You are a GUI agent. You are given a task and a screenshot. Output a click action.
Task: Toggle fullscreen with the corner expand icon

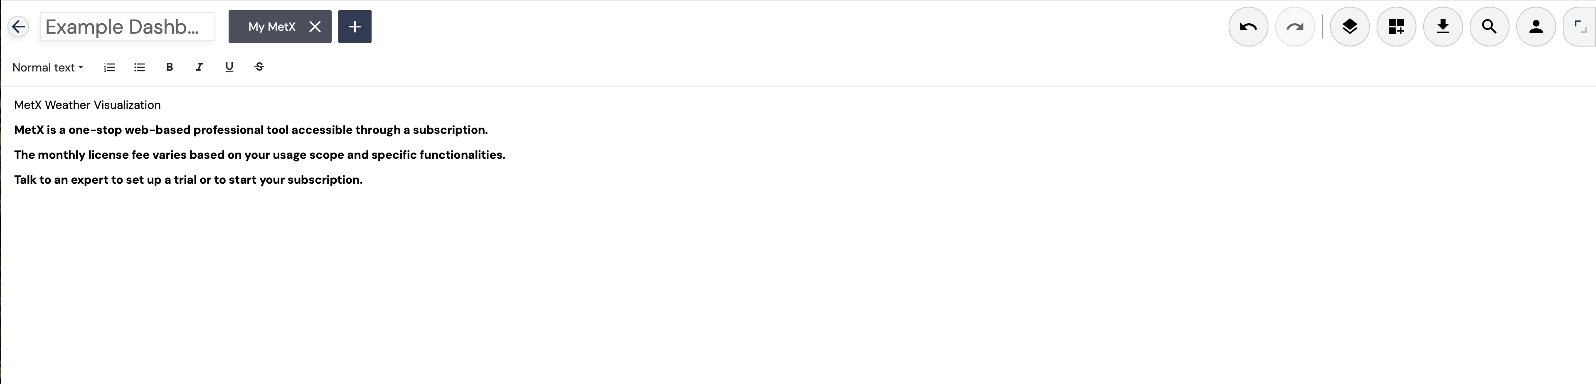click(x=1581, y=27)
